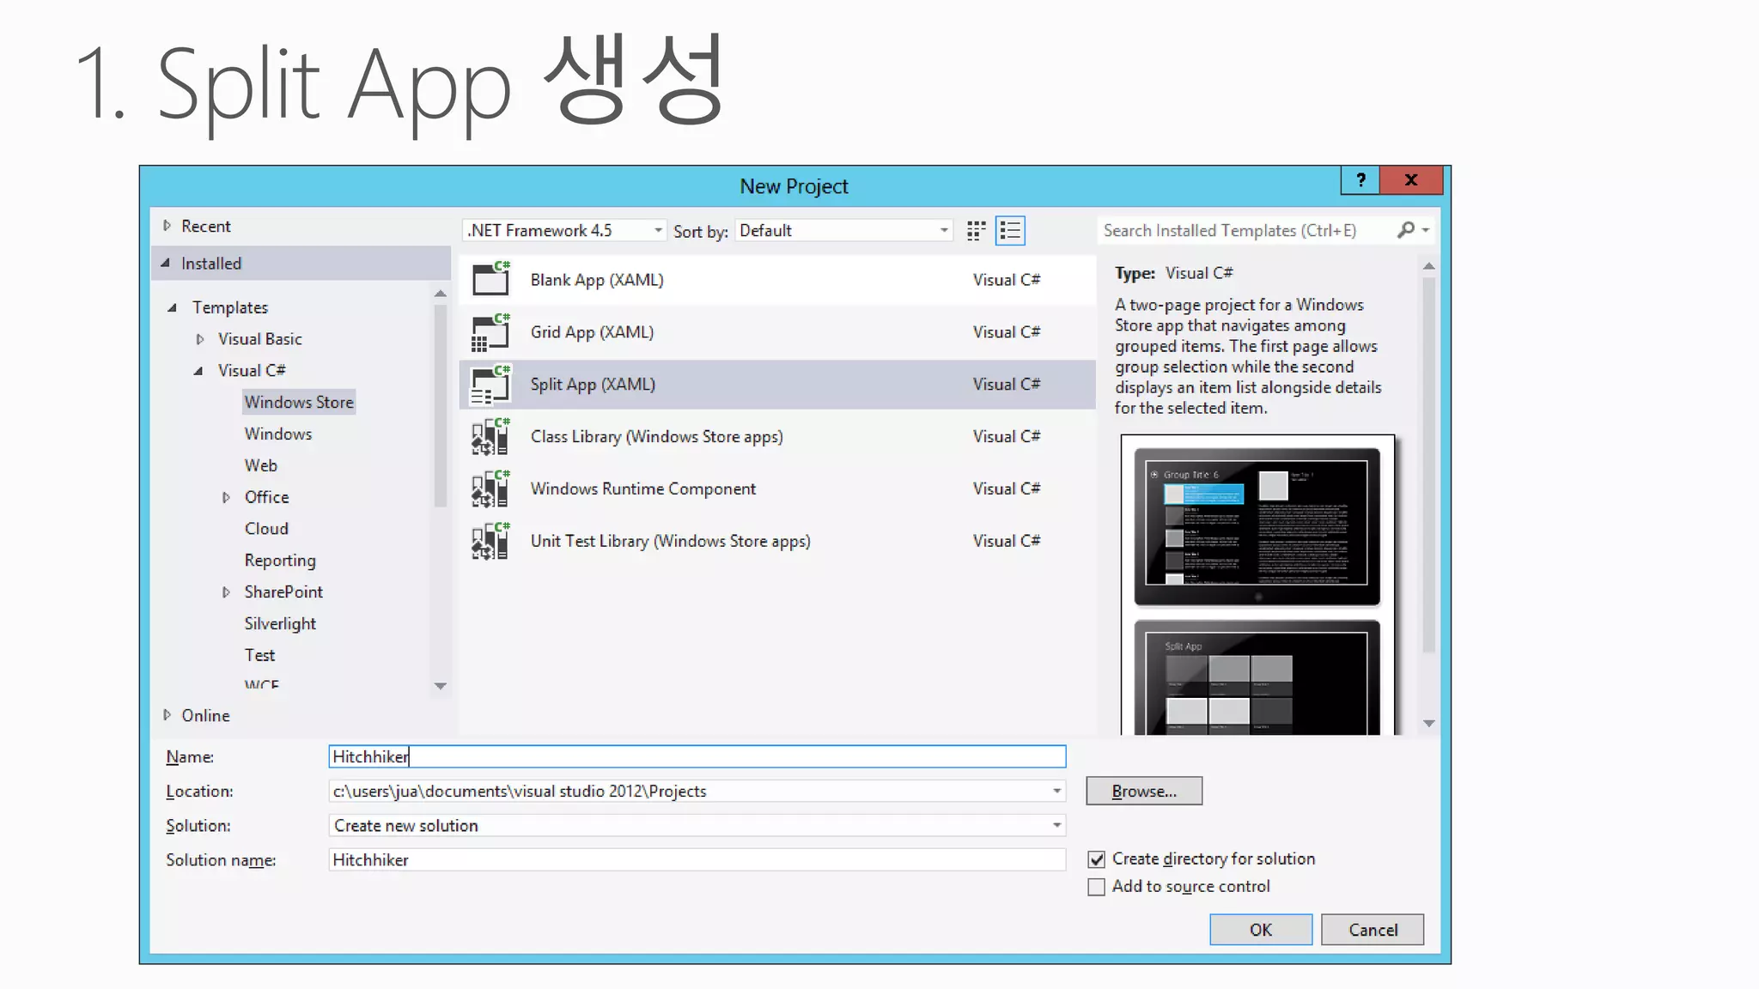Open the Sort by dropdown
Viewport: 1759px width, 989px height.
coord(944,231)
